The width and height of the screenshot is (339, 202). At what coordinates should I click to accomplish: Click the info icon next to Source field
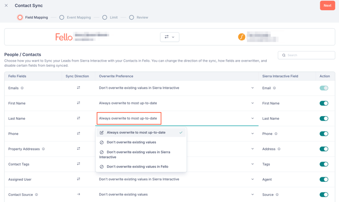(x=277, y=194)
